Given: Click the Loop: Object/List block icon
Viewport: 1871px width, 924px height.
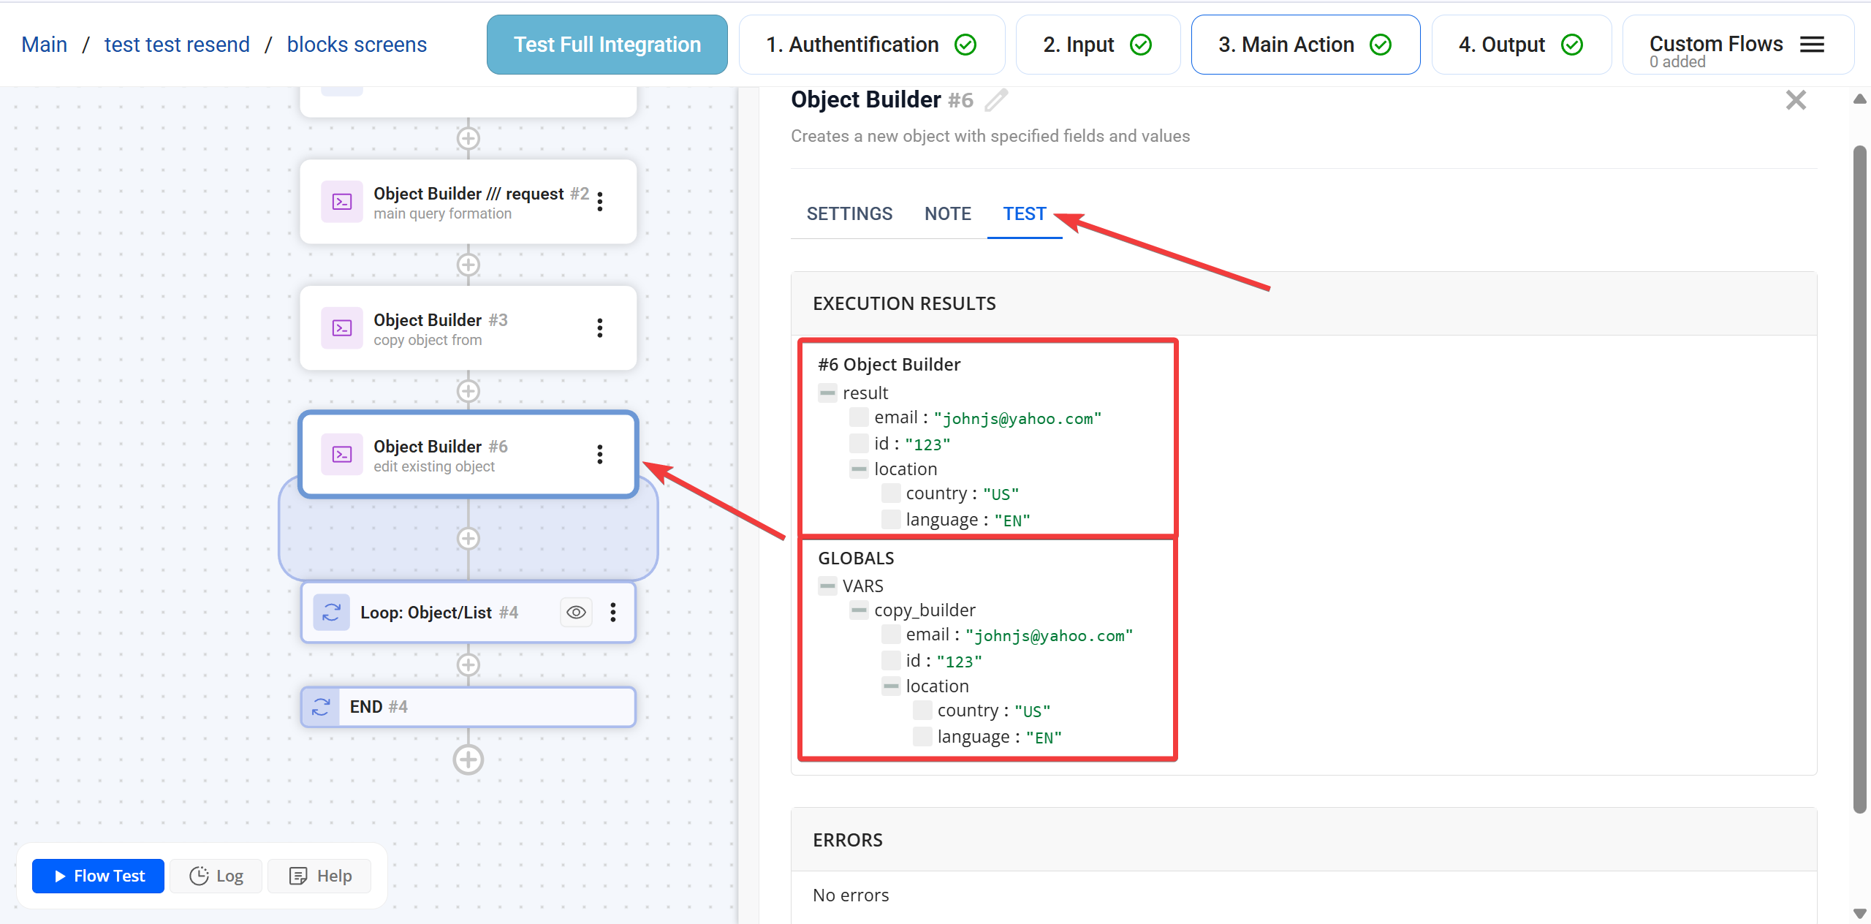Looking at the screenshot, I should pyautogui.click(x=331, y=613).
